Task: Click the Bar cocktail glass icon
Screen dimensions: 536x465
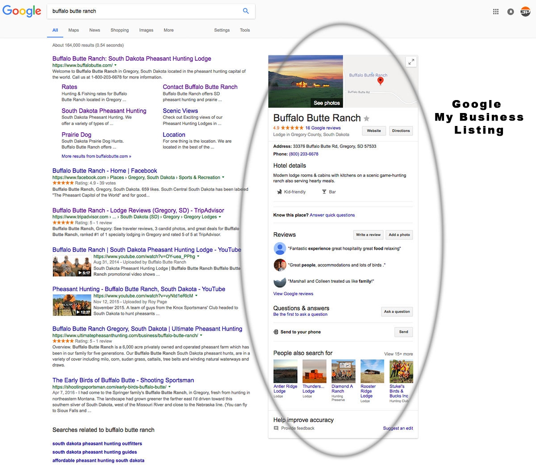Action: (x=324, y=192)
